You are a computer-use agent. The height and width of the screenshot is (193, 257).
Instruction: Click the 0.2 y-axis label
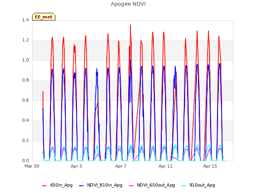tap(25, 140)
